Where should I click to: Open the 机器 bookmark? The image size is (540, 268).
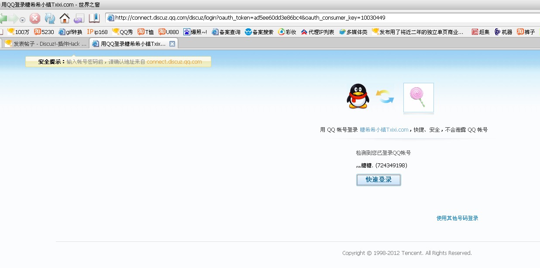[503, 32]
